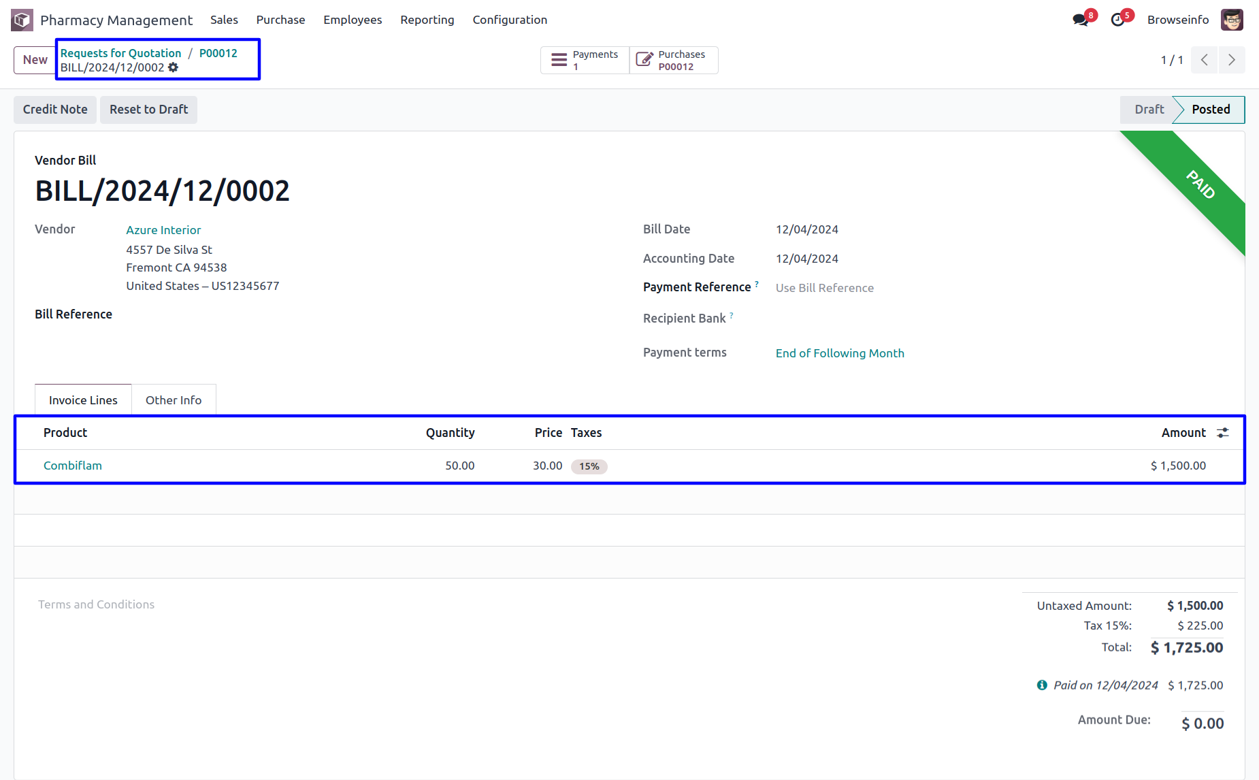Click the Product column header

pyautogui.click(x=65, y=433)
